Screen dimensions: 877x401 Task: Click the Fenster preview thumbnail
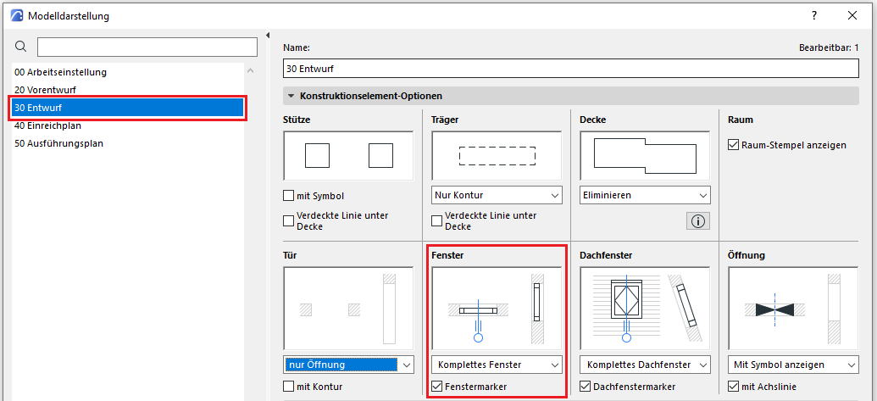(x=497, y=308)
